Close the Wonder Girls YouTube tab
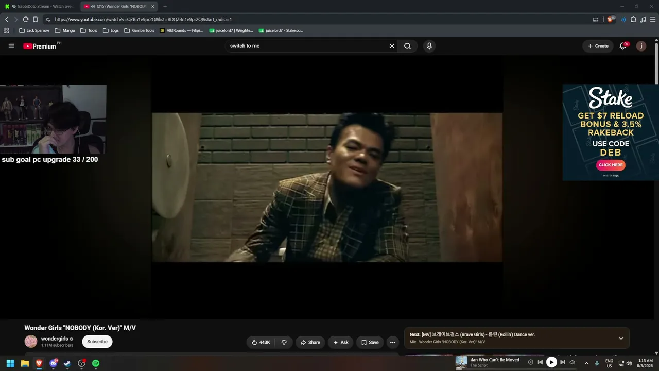 pyautogui.click(x=152, y=6)
